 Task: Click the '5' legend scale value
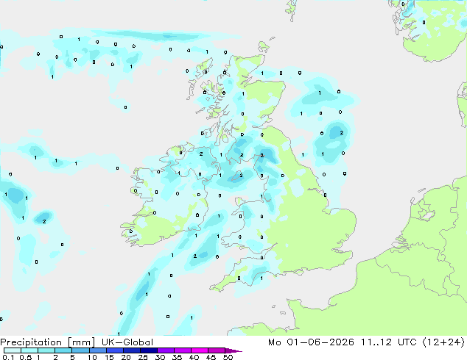(x=72, y=357)
